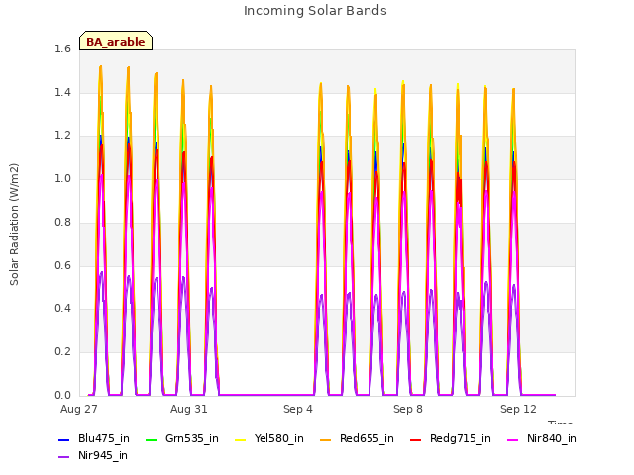Image resolution: width=634 pixels, height=475 pixels.
Task: Click the Sep 8 x-axis label
Action: (x=408, y=409)
